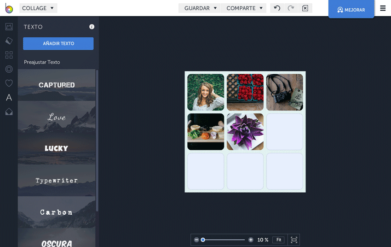Click the MEJORAR upgrade button

(351, 9)
